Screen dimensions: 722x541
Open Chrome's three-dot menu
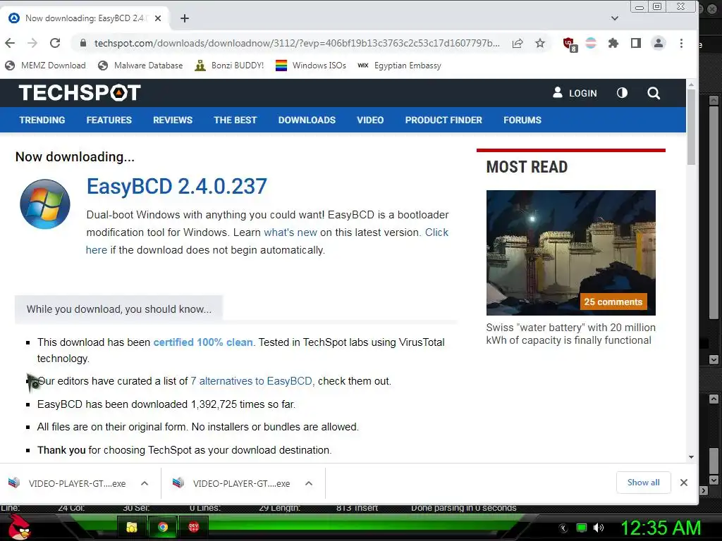point(682,43)
